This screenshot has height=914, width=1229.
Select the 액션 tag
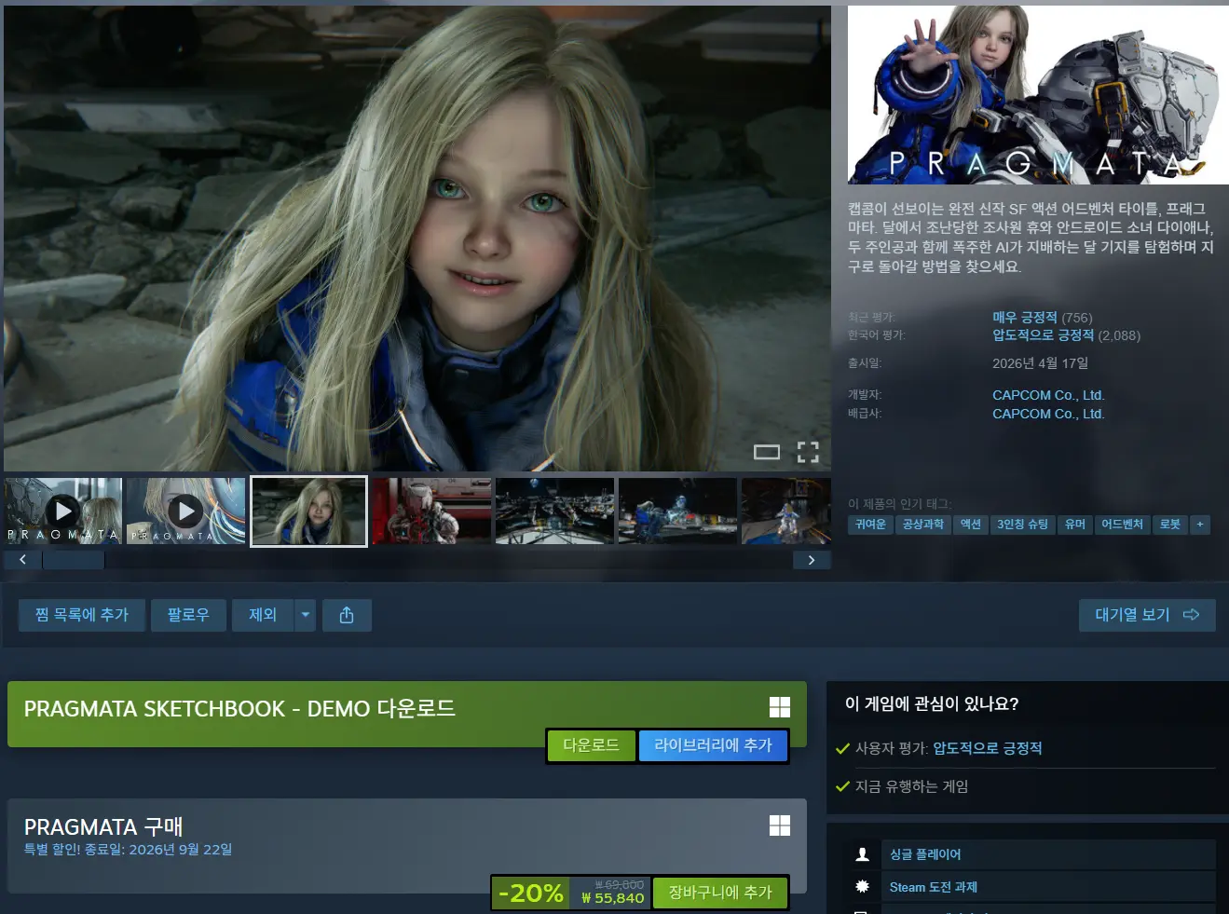pos(971,525)
